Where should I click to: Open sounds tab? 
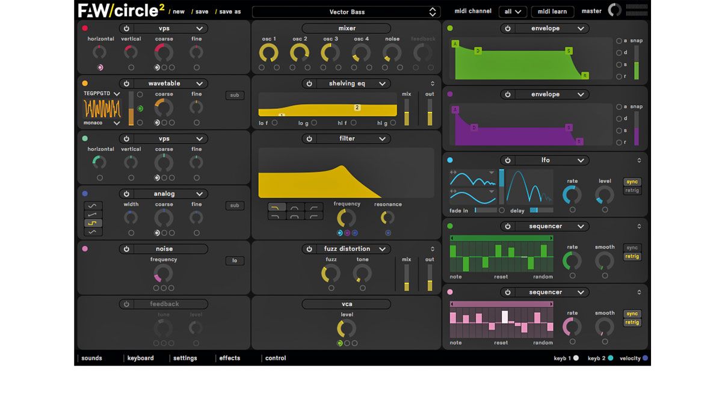pyautogui.click(x=92, y=358)
